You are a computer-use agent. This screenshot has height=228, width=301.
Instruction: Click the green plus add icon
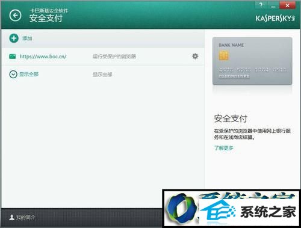[x=14, y=38]
